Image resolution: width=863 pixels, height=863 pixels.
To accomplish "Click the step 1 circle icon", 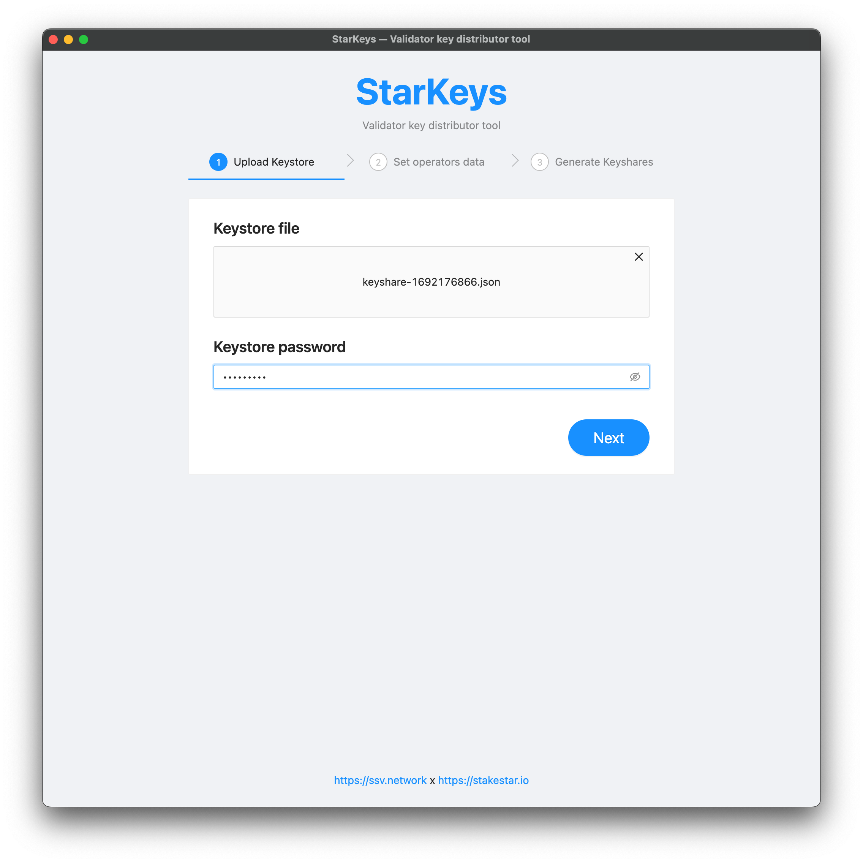I will click(218, 162).
